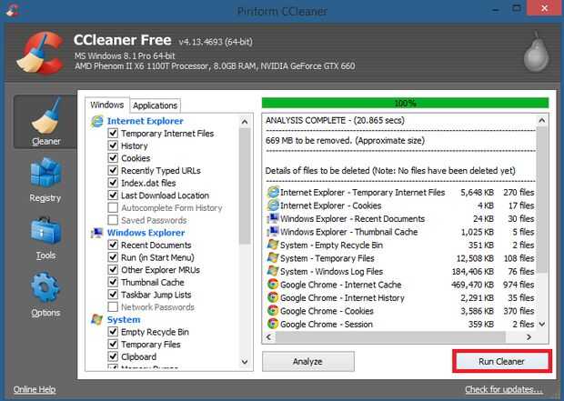Toggle Run (in Start Menu) checkbox

(x=113, y=257)
